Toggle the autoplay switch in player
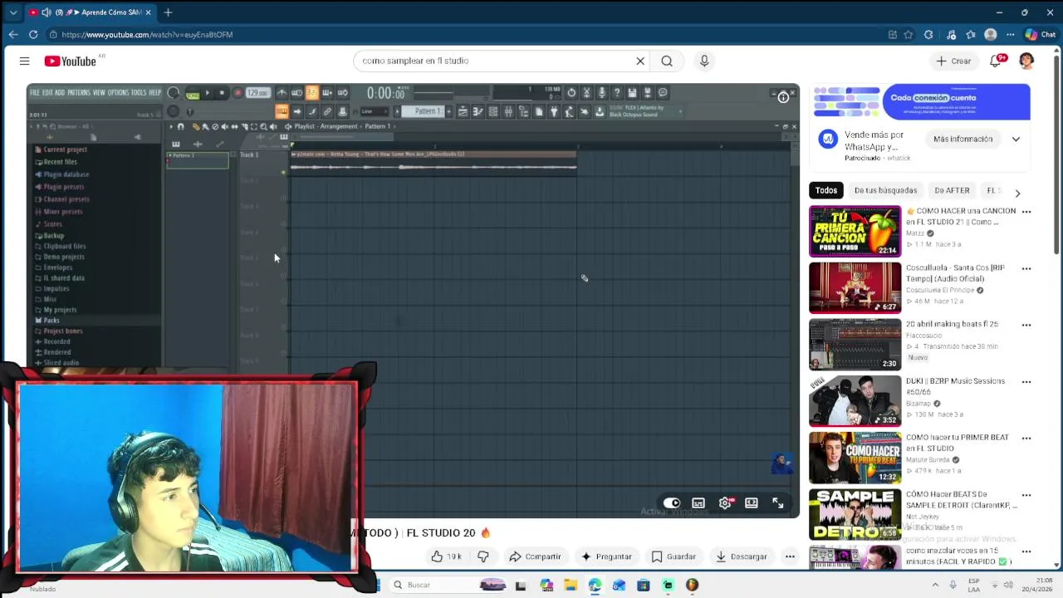 [x=671, y=503]
